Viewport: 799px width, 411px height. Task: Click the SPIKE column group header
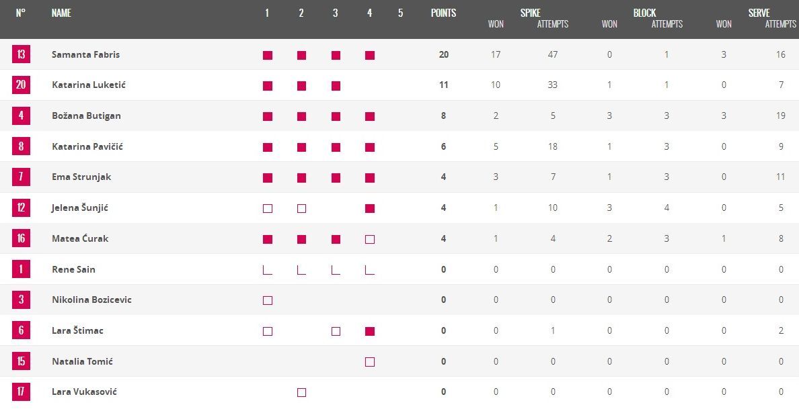click(530, 13)
